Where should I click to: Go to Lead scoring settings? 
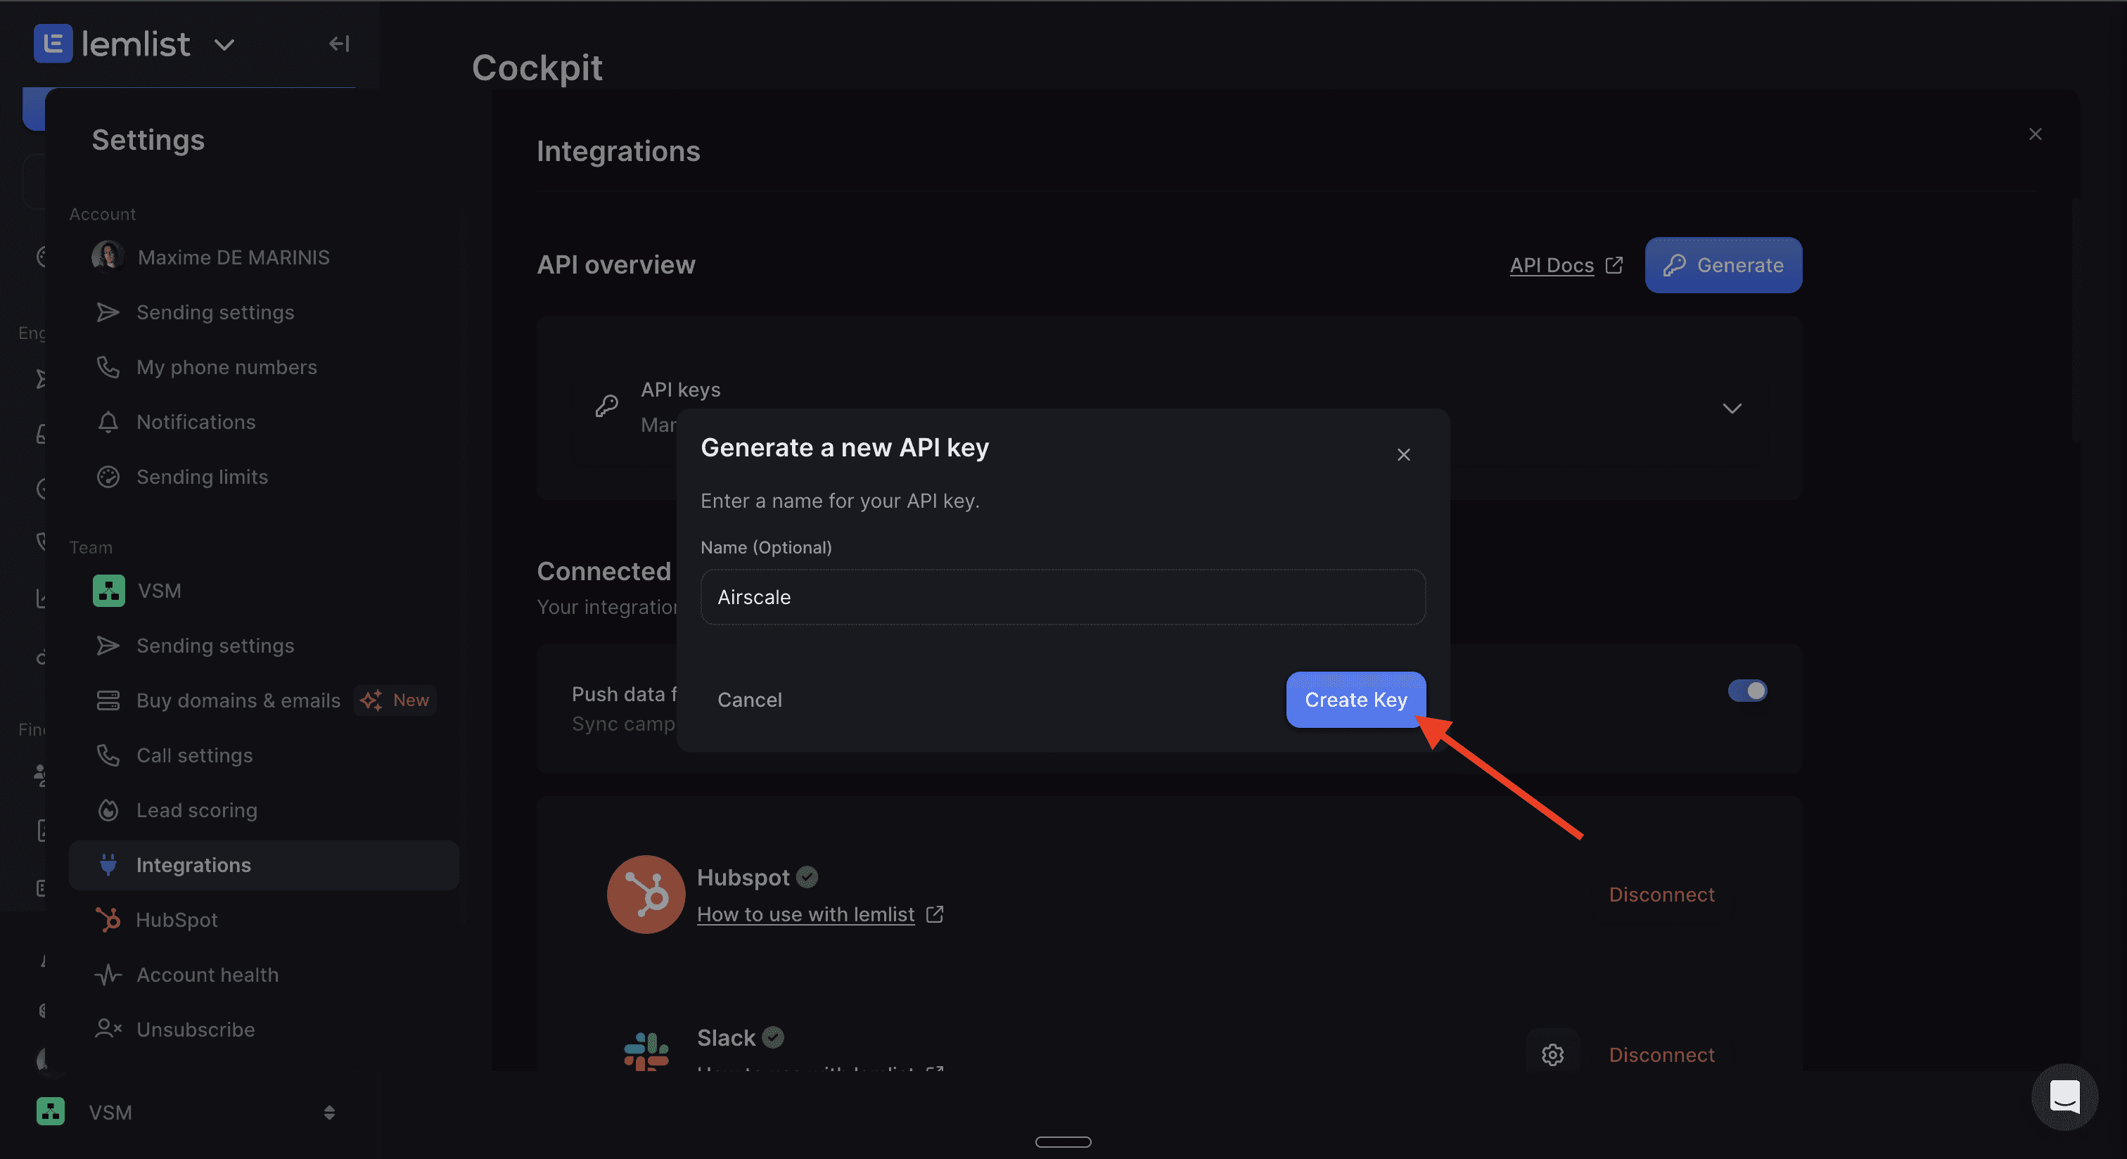196,809
